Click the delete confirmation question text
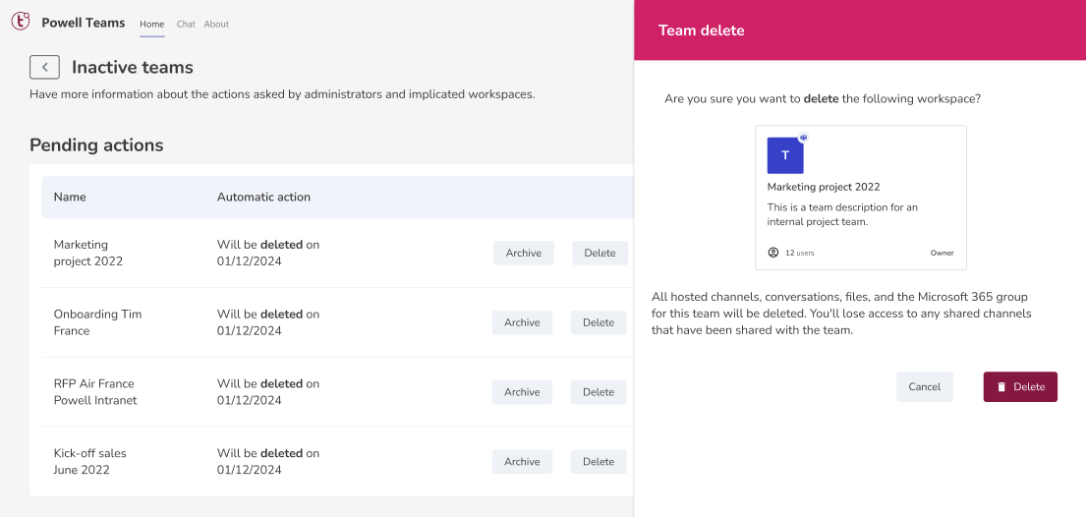 point(823,99)
